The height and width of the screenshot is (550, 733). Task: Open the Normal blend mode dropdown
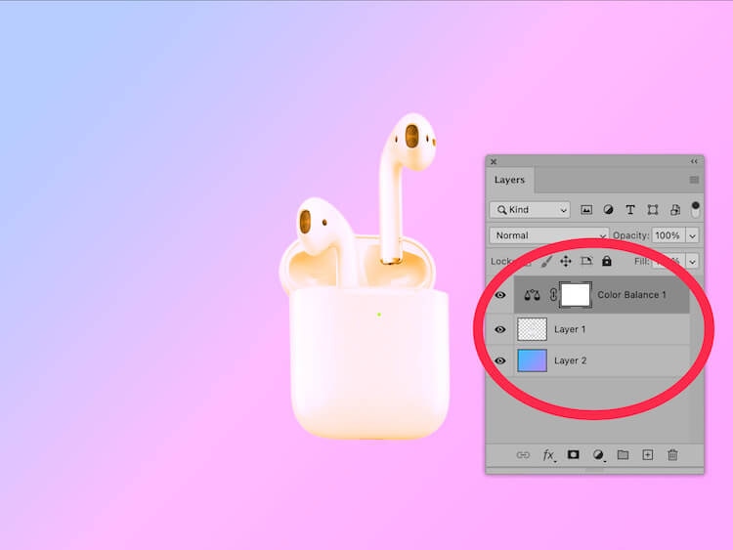point(548,235)
